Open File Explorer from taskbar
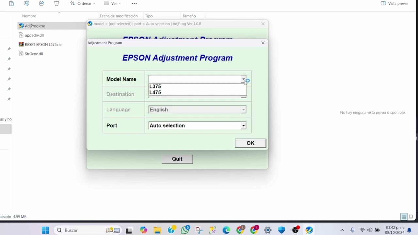This screenshot has width=418, height=235. (157, 230)
